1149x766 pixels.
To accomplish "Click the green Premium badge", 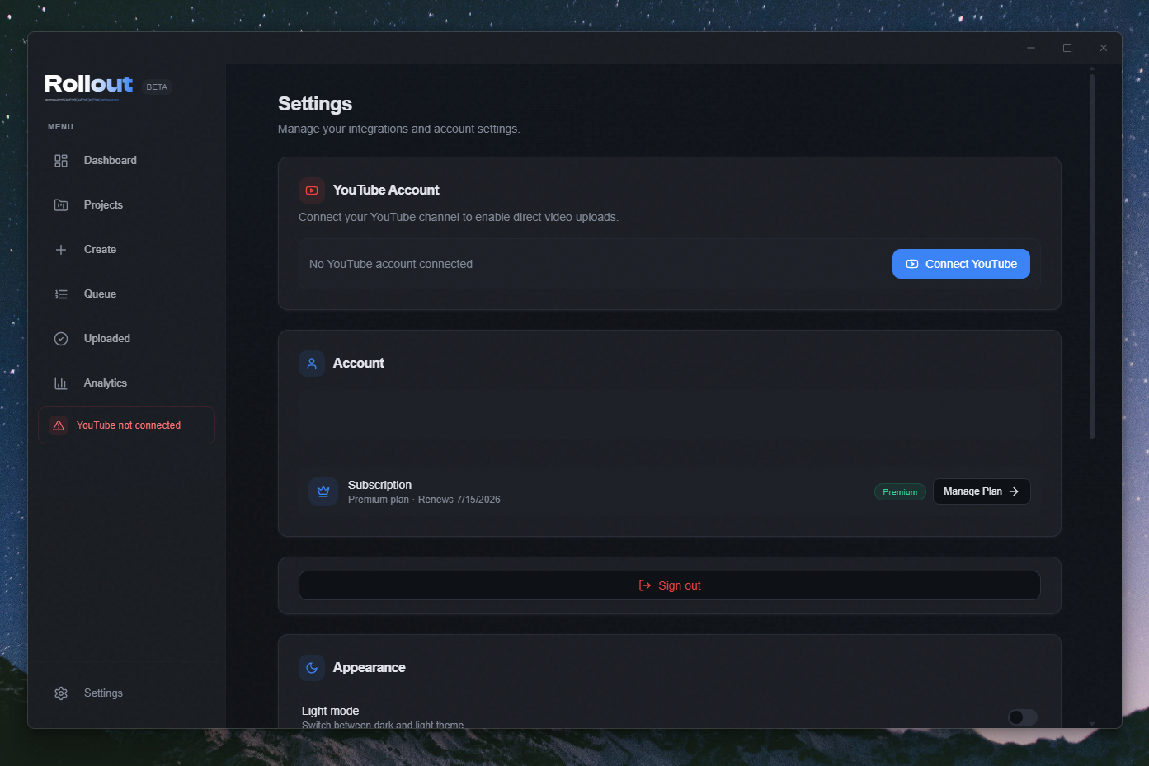I will (900, 492).
